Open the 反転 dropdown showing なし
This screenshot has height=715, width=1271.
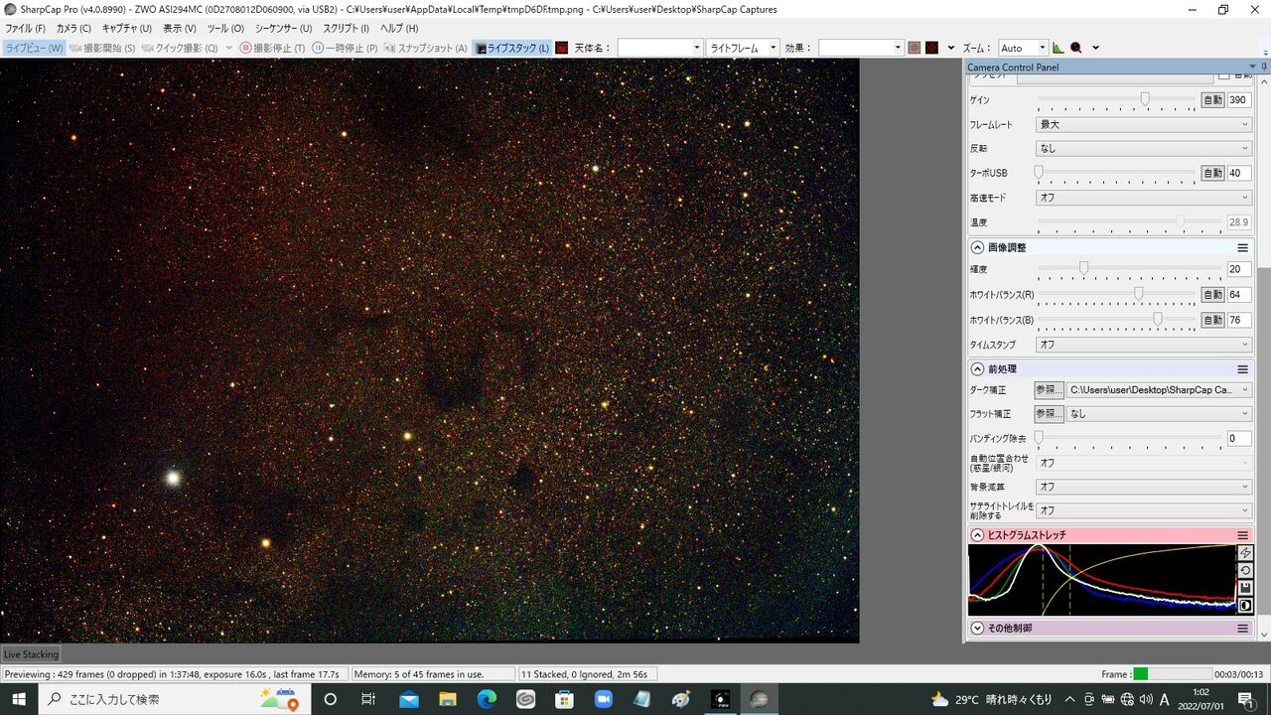1144,148
